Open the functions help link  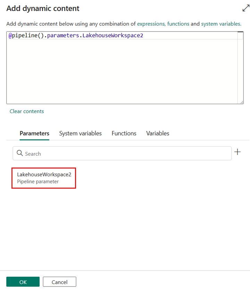point(178,24)
